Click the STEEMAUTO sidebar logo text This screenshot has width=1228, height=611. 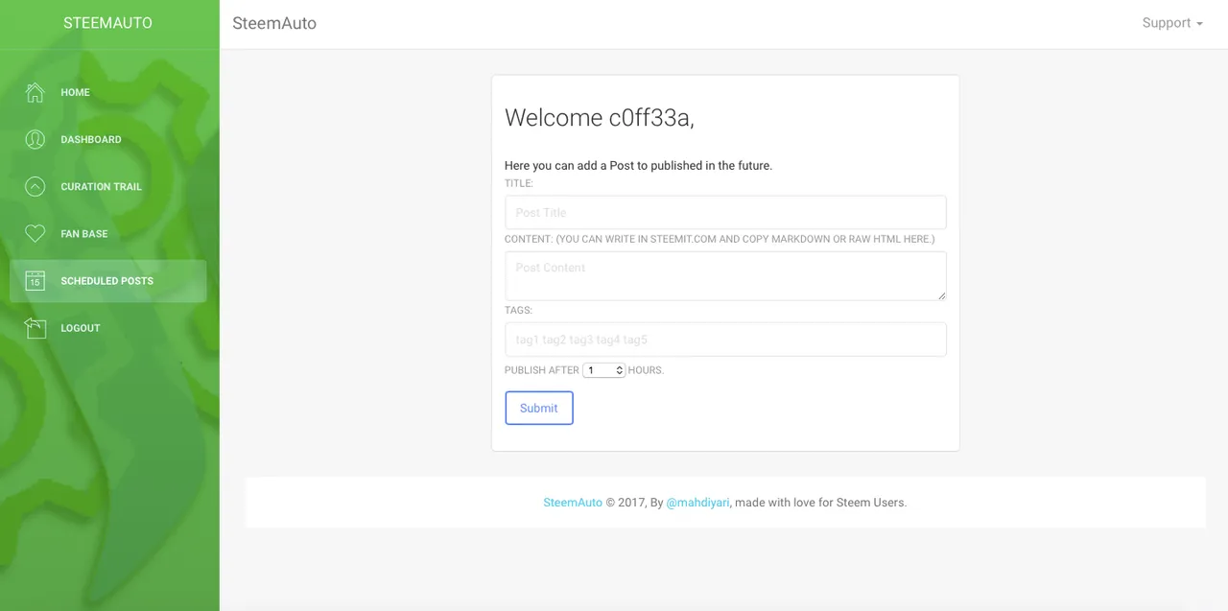(107, 23)
